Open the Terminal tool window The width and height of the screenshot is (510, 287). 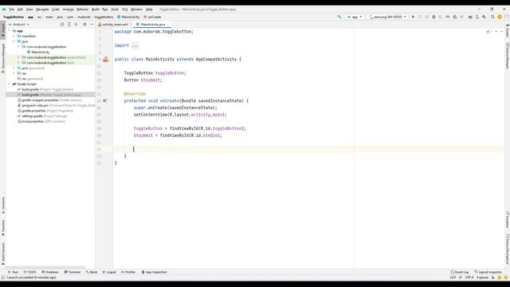(x=73, y=272)
